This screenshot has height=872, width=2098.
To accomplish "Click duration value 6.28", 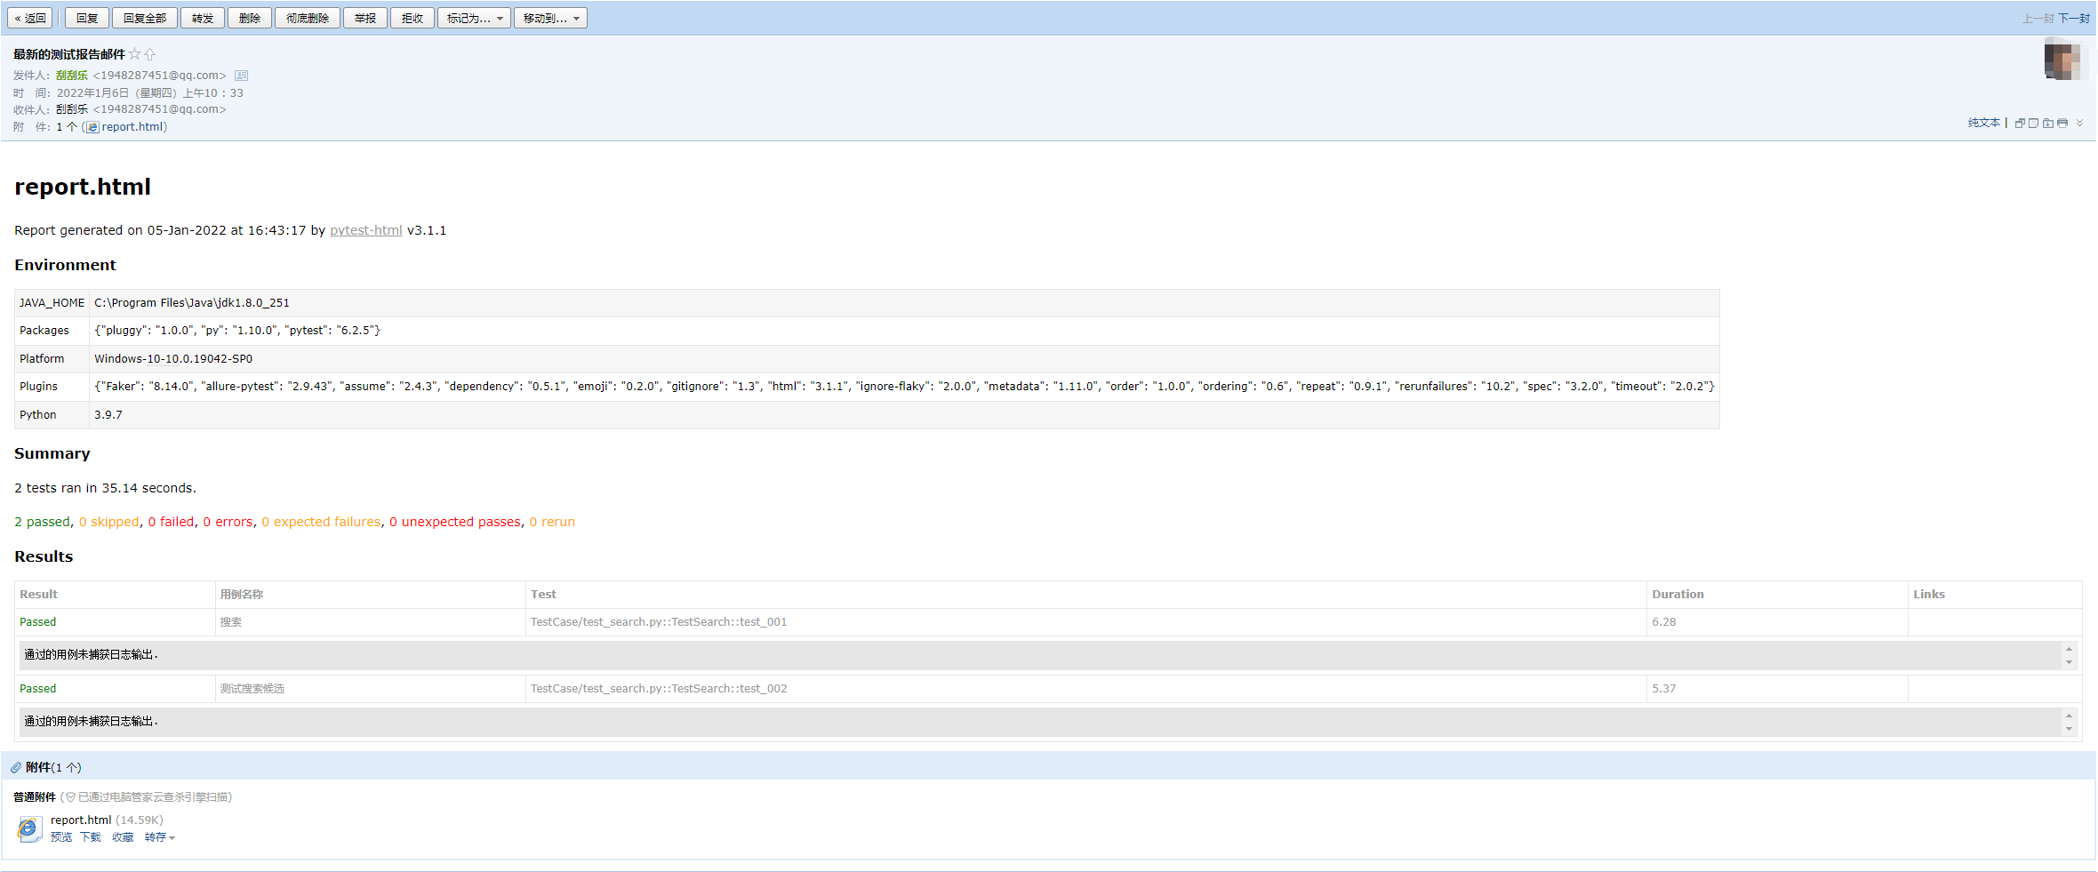I will 1664,622.
